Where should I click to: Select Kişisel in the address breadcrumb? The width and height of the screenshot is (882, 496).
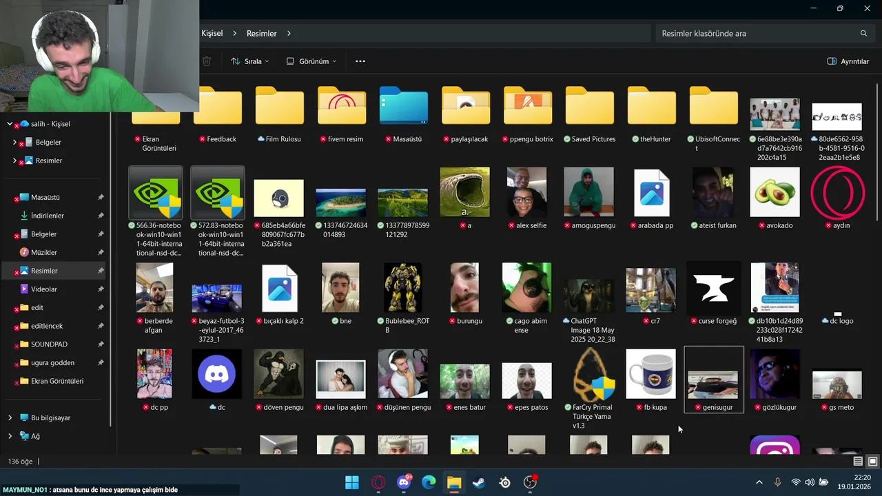coord(212,33)
